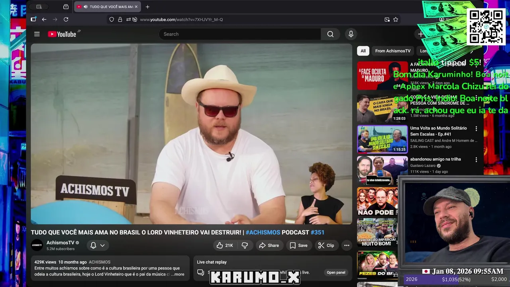Image resolution: width=510 pixels, height=287 pixels.
Task: Open the YouTube hamburger guide menu
Action: tap(37, 34)
